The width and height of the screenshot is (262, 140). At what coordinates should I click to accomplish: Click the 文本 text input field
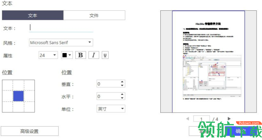click(x=61, y=28)
